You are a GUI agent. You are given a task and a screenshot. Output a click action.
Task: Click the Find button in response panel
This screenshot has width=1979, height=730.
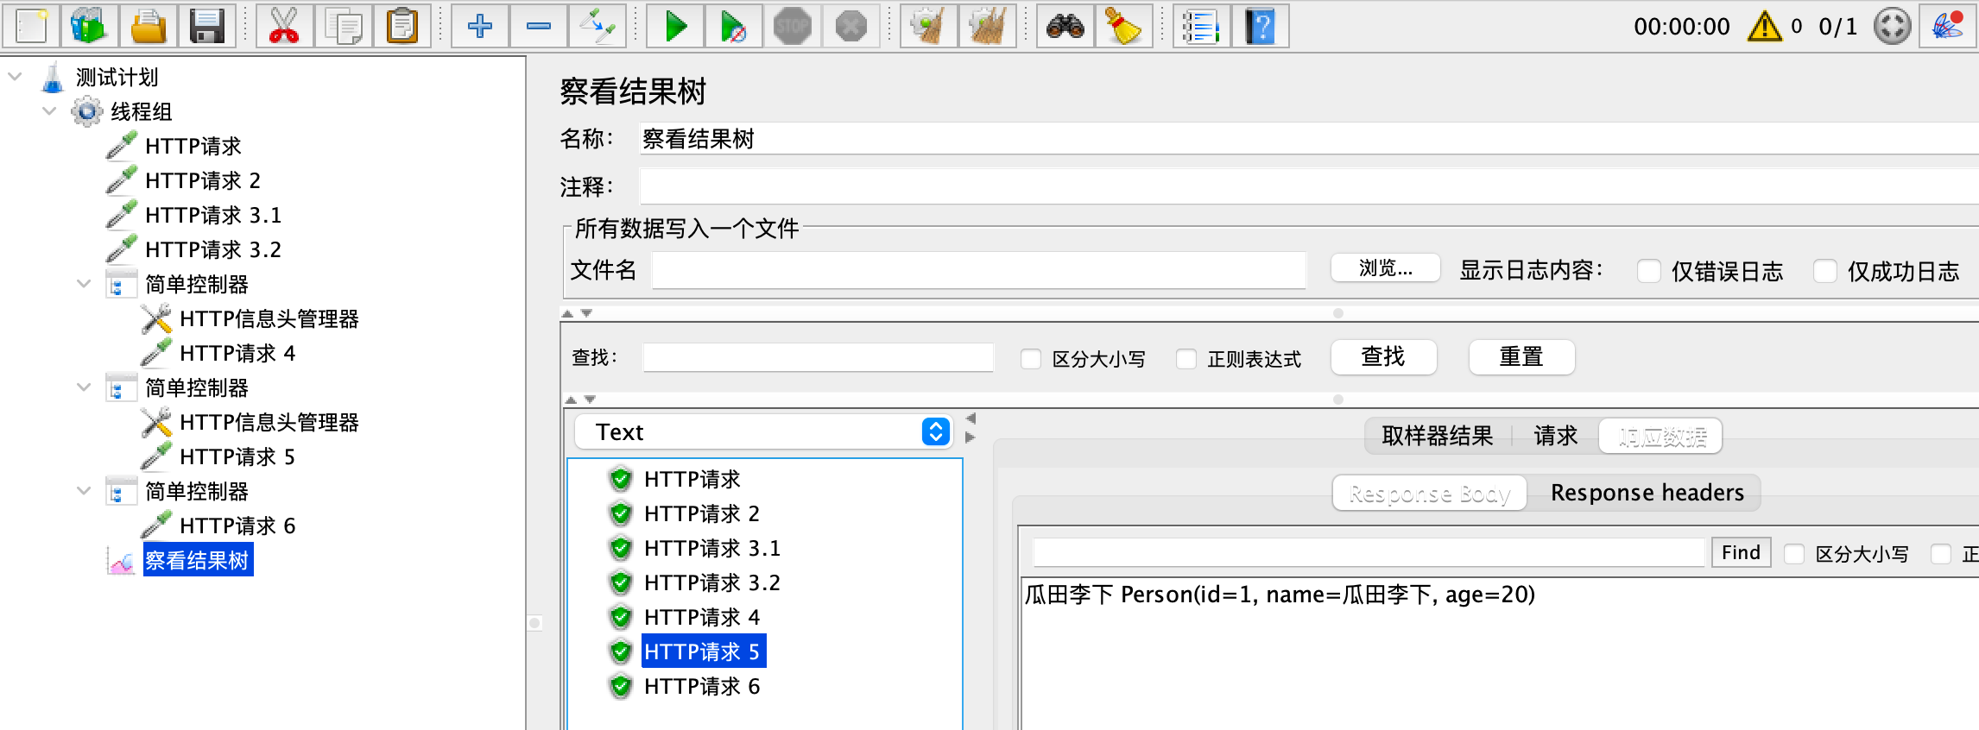click(x=1742, y=552)
